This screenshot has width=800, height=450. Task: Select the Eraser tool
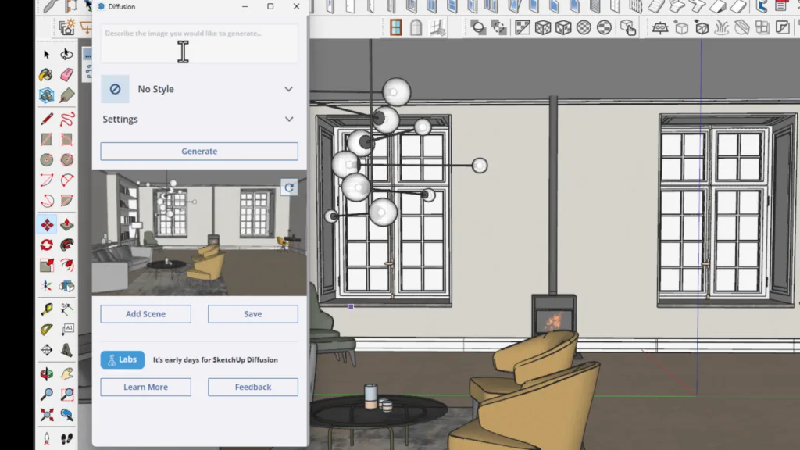[67, 75]
